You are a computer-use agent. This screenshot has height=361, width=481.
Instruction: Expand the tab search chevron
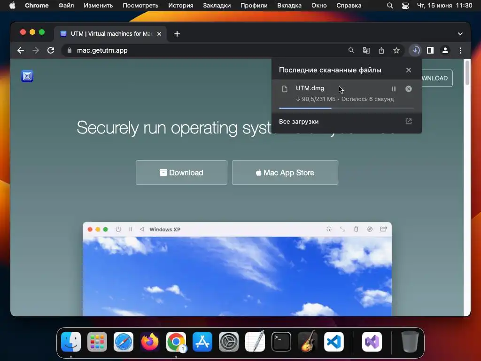(460, 34)
